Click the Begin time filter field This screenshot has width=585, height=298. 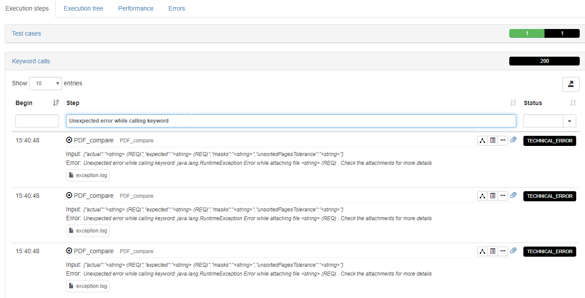click(37, 121)
